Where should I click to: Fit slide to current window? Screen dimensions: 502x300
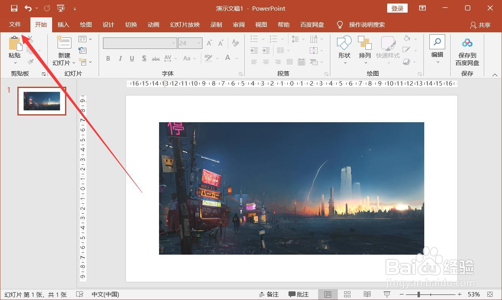tap(490, 294)
